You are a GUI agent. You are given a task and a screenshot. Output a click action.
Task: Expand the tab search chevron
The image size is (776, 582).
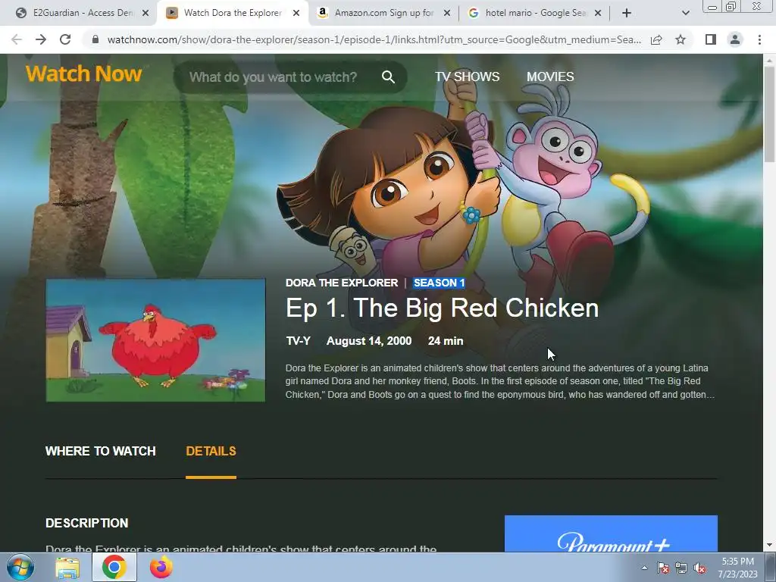tap(685, 13)
